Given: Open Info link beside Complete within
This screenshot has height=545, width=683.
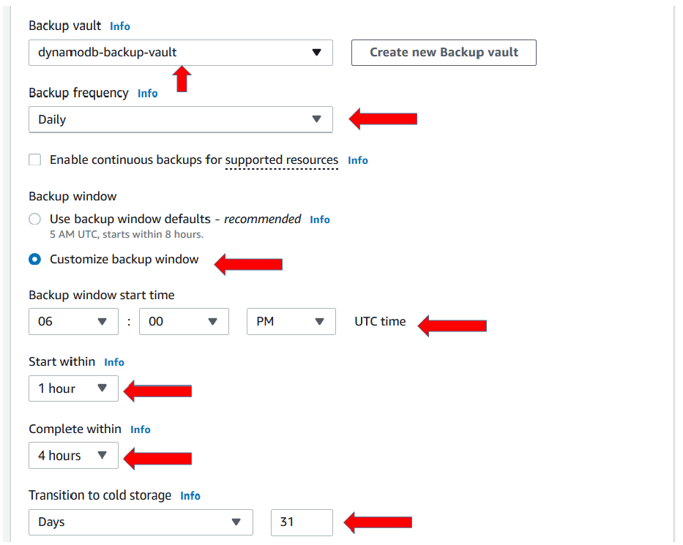Looking at the screenshot, I should click(x=141, y=429).
